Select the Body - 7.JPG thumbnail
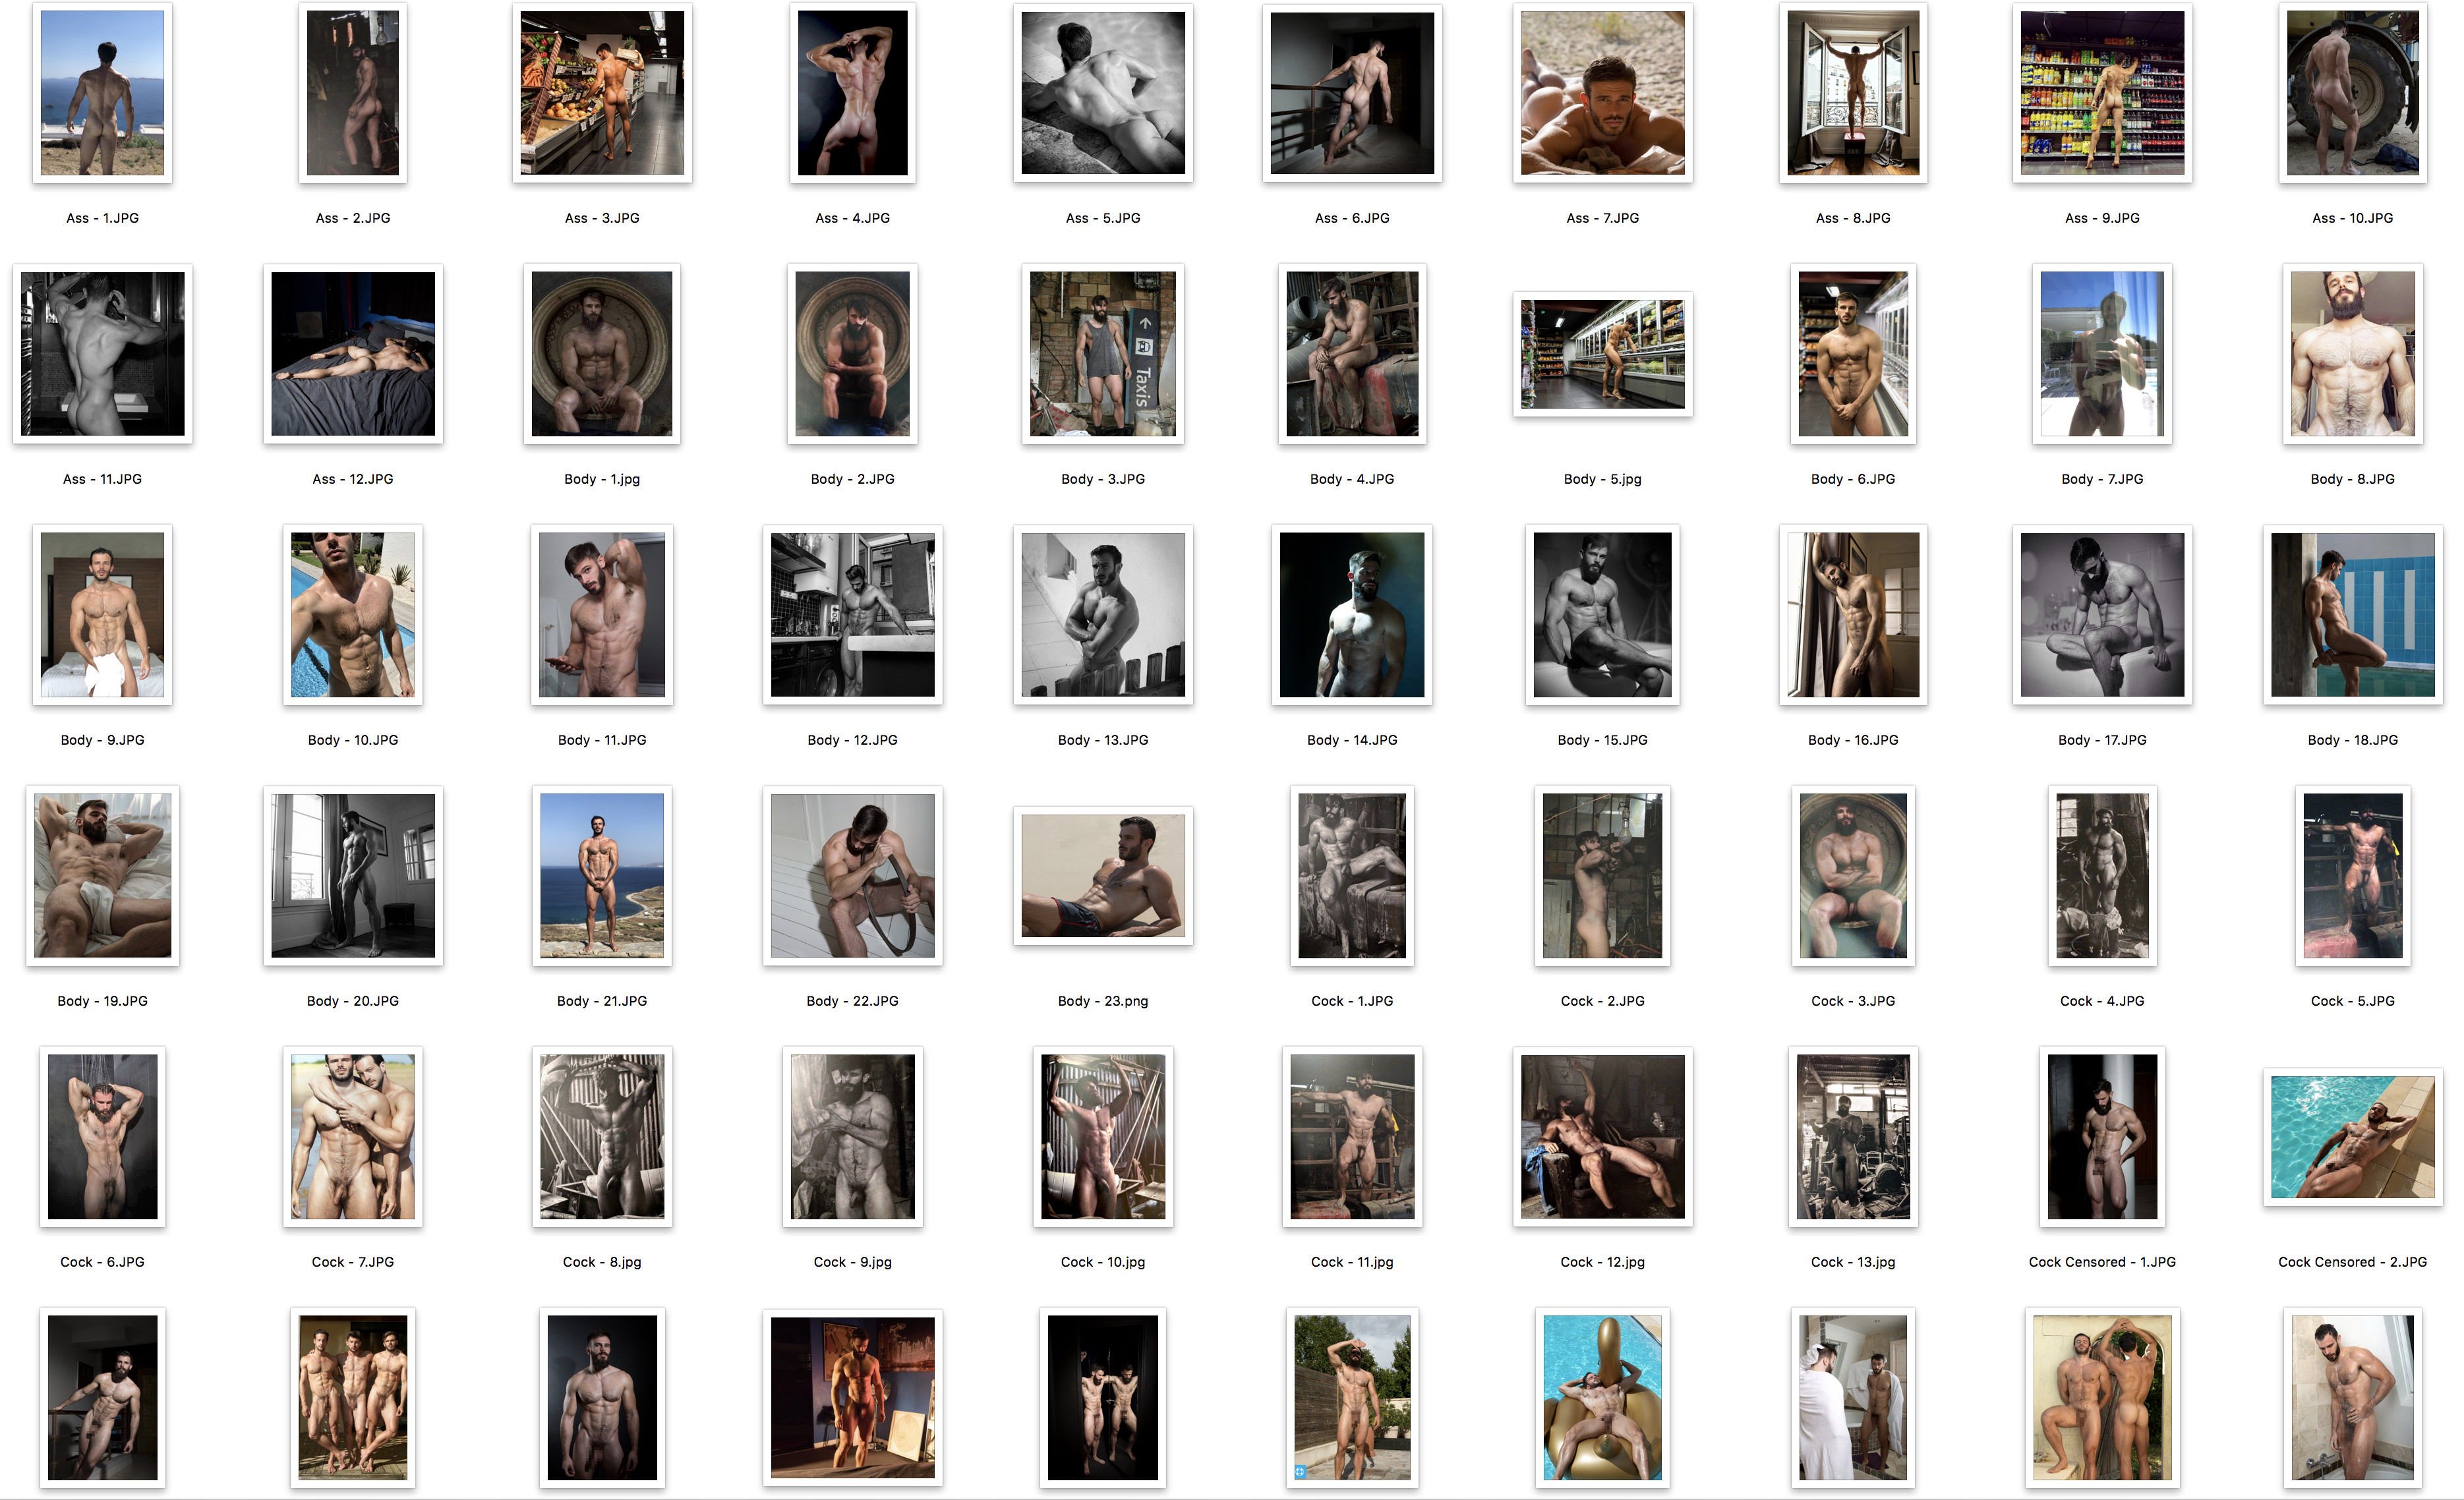2464x1500 pixels. (x=2102, y=353)
